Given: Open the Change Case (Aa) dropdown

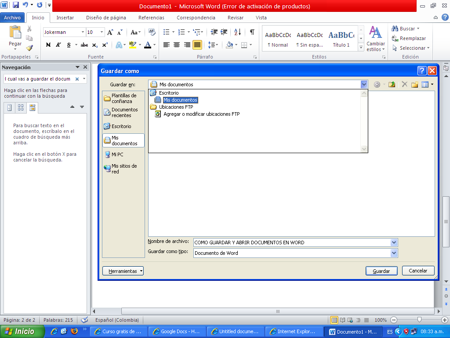Looking at the screenshot, I should point(135,32).
